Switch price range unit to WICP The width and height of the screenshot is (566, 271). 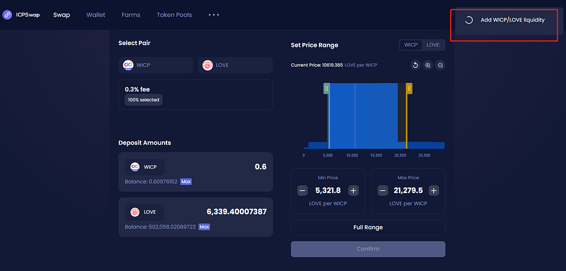411,45
